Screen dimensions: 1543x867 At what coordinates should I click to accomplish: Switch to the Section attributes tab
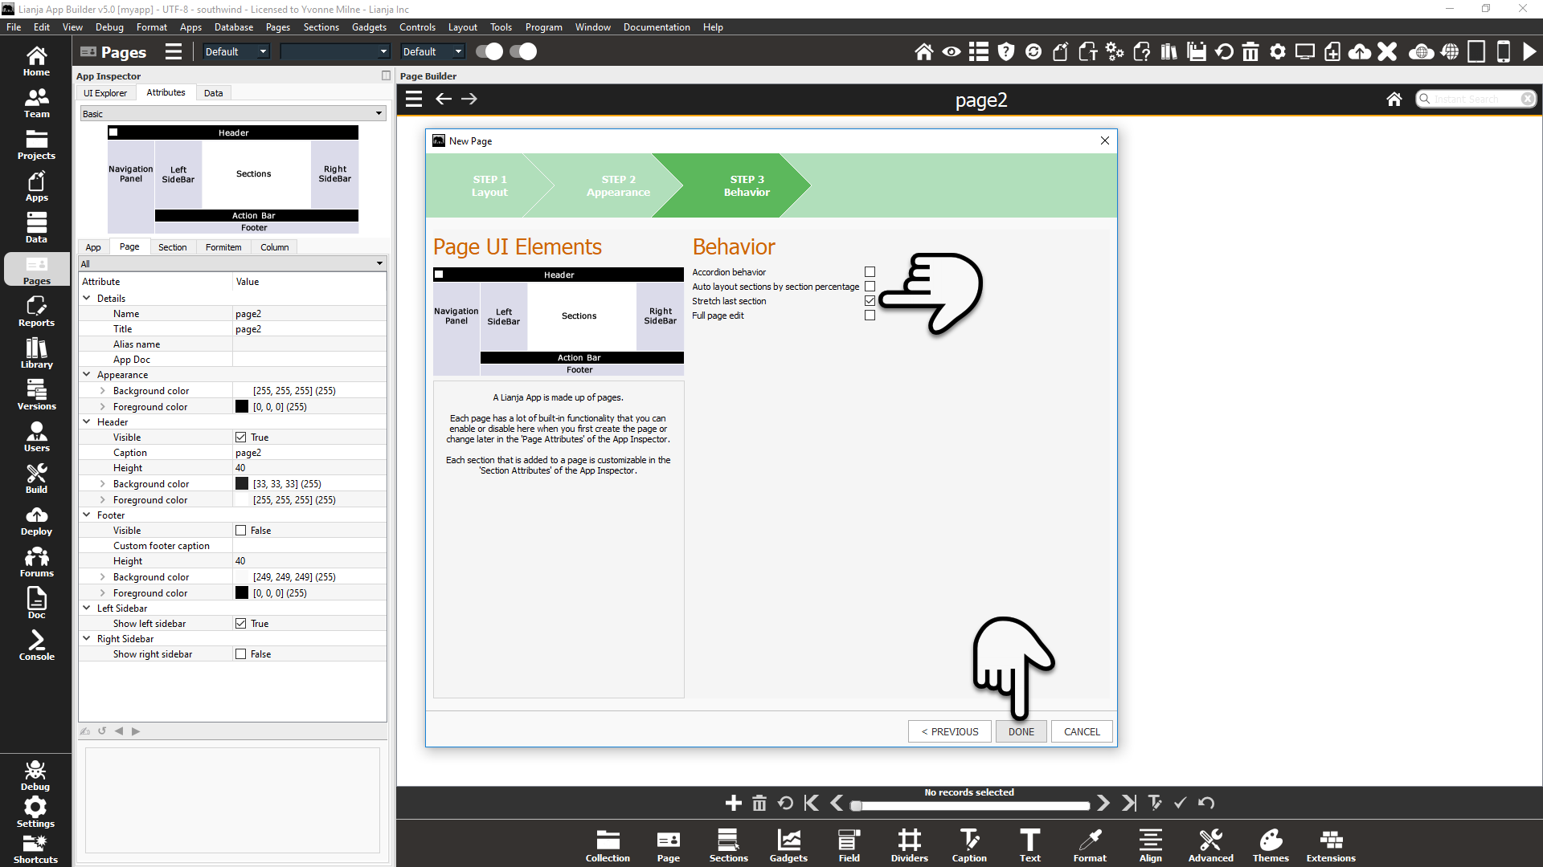(x=172, y=247)
